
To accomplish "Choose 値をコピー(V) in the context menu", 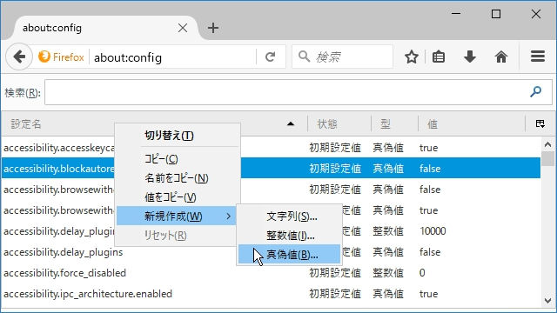I will coord(178,197).
